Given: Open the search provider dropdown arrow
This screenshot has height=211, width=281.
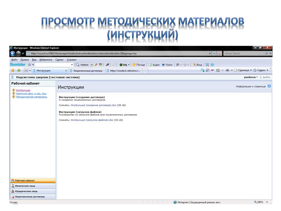Looking at the screenshot, I should pos(270,54).
